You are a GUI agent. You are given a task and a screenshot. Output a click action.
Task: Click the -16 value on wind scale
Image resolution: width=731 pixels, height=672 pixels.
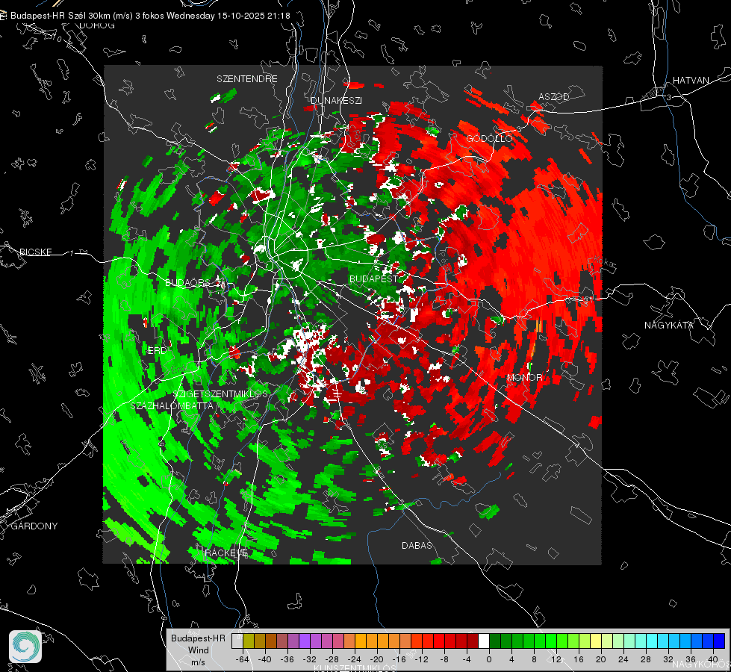click(x=399, y=659)
